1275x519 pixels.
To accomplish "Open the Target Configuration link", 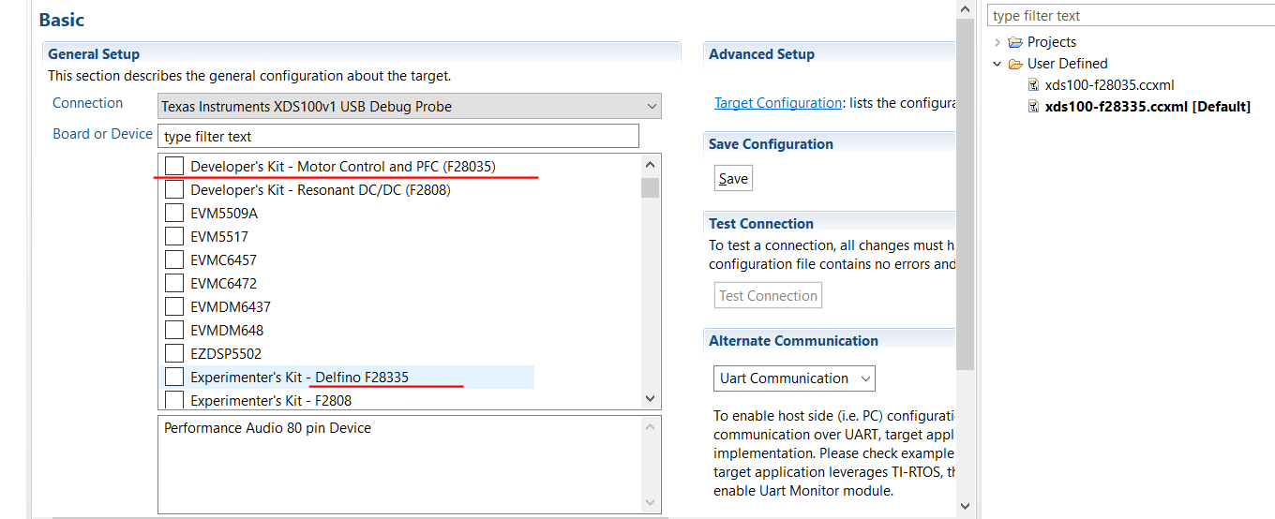I will click(778, 103).
